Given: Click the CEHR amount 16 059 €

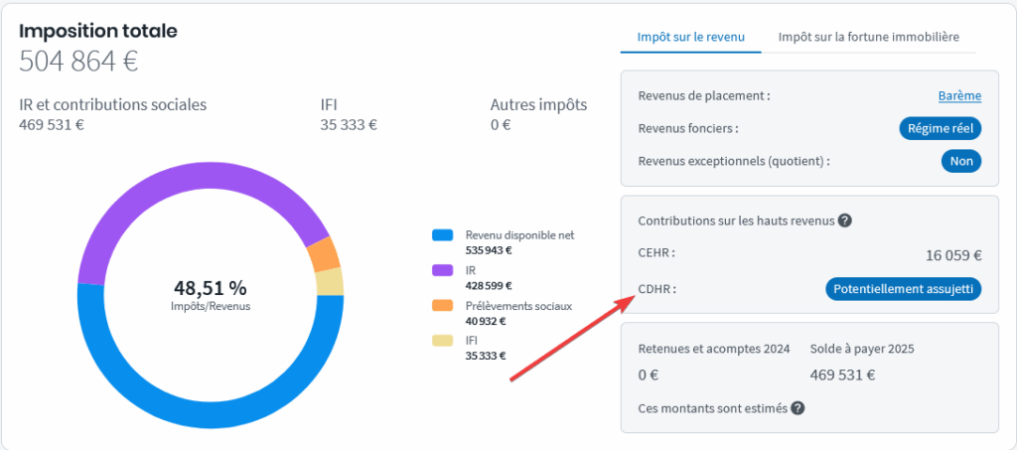Looking at the screenshot, I should (x=953, y=255).
